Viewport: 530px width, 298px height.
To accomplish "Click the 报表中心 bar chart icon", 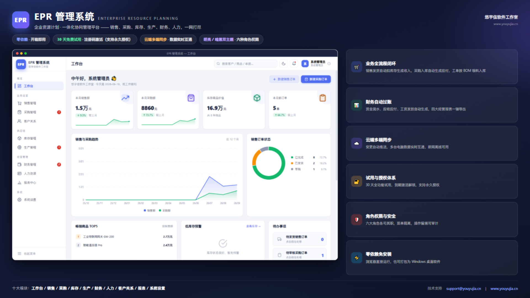I will [x=19, y=183].
